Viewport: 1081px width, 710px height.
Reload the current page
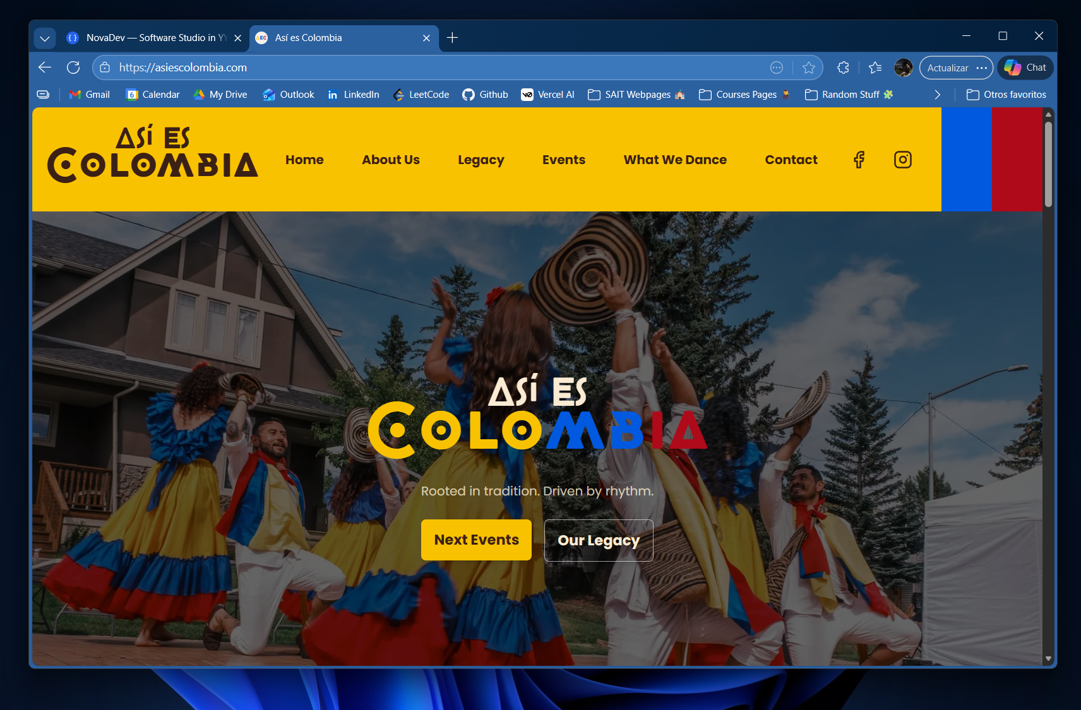click(73, 68)
